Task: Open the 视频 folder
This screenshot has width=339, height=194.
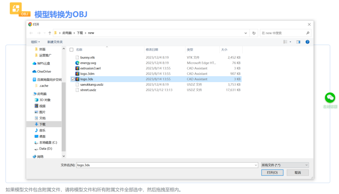Action: tap(40, 106)
